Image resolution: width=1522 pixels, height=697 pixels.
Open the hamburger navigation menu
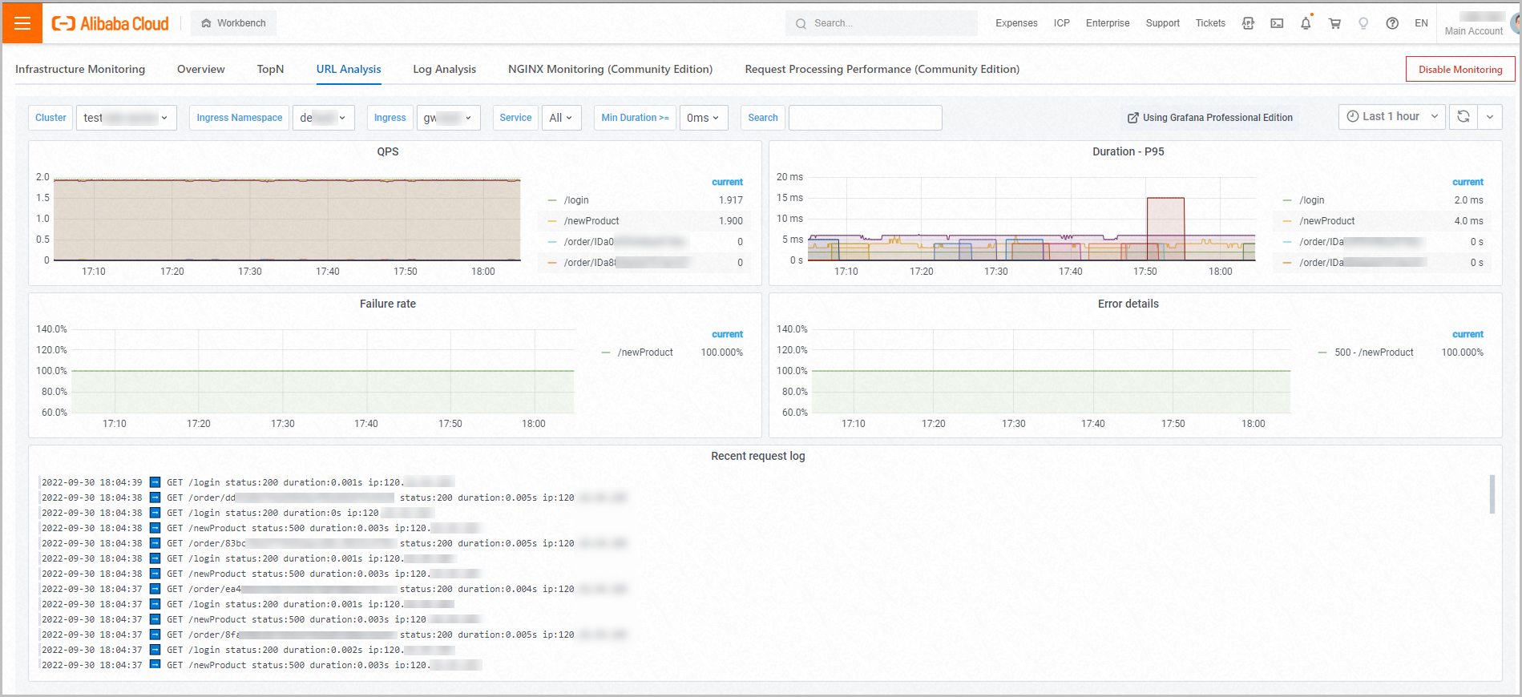coord(22,23)
